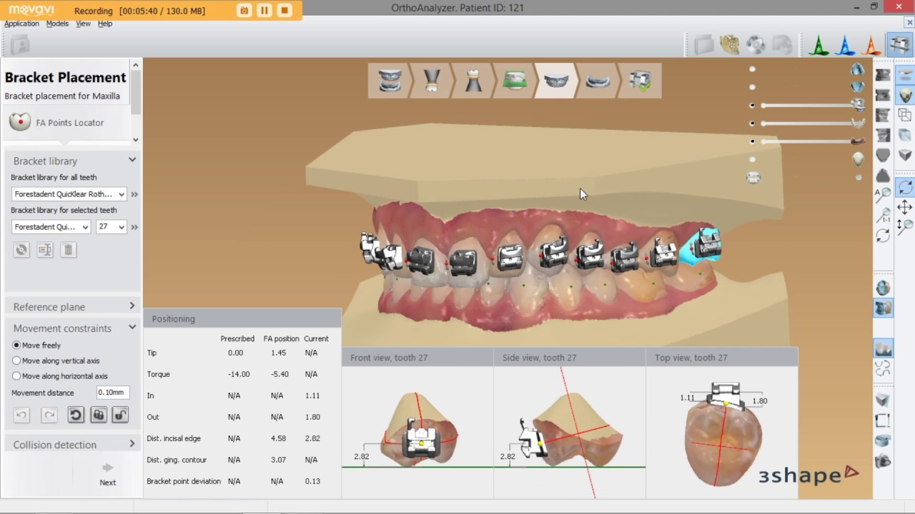
Task: Toggle visibility dot for brackets layer
Action: [x=752, y=105]
